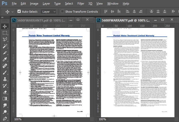Viewport: 179px width, 122px height.
Task: Click Distribute top edges button
Action: (x=151, y=11)
